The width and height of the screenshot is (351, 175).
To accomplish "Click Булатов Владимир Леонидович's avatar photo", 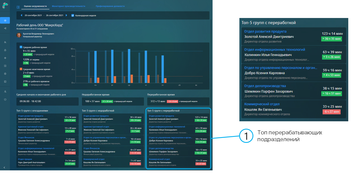I will 19,35.
